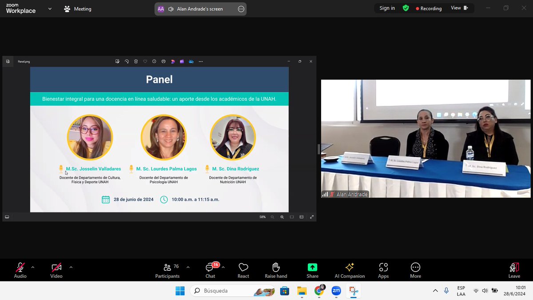Viewport: 533px width, 300px height.
Task: Expand the Chat options chevron
Action: (223, 267)
